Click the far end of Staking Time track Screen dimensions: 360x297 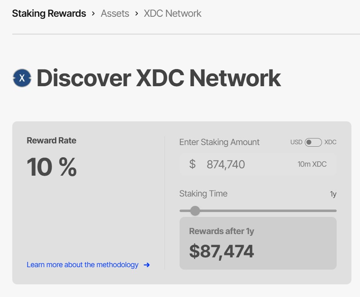click(335, 211)
